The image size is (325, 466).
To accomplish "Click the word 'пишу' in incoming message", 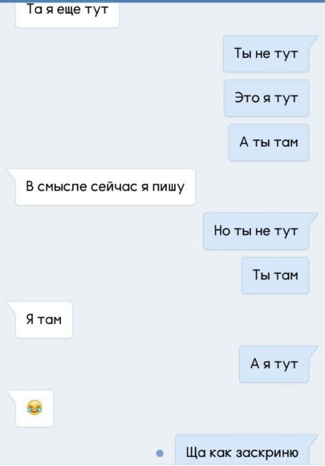I will 168,187.
